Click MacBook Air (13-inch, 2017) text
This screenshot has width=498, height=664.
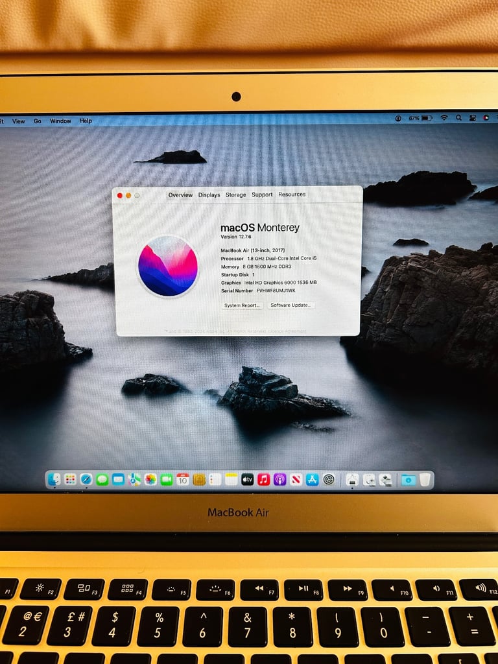pos(253,250)
